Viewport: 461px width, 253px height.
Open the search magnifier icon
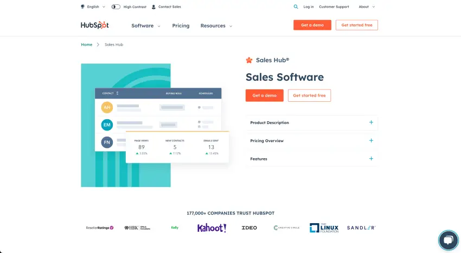pos(296,7)
